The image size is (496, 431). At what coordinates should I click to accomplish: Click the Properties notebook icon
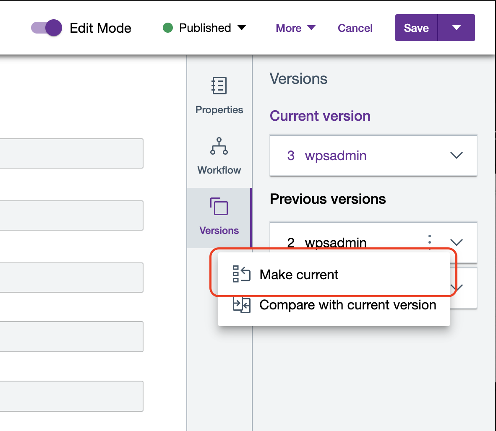coord(219,86)
